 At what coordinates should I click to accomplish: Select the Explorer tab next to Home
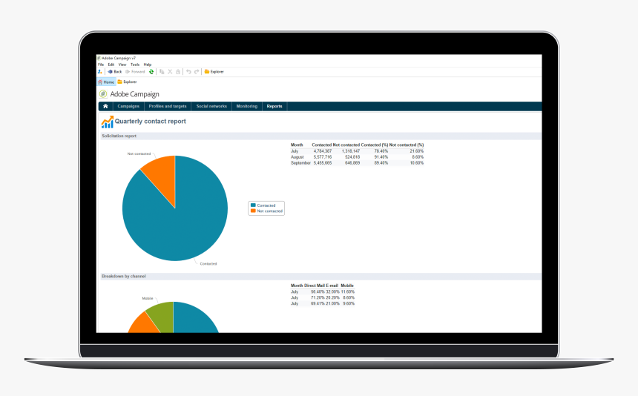[x=127, y=82]
